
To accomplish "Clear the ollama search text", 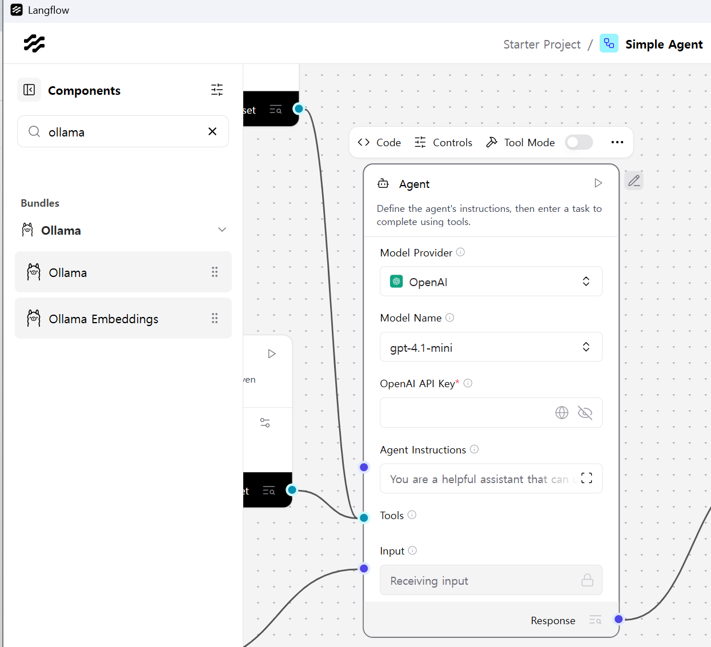I will 212,131.
